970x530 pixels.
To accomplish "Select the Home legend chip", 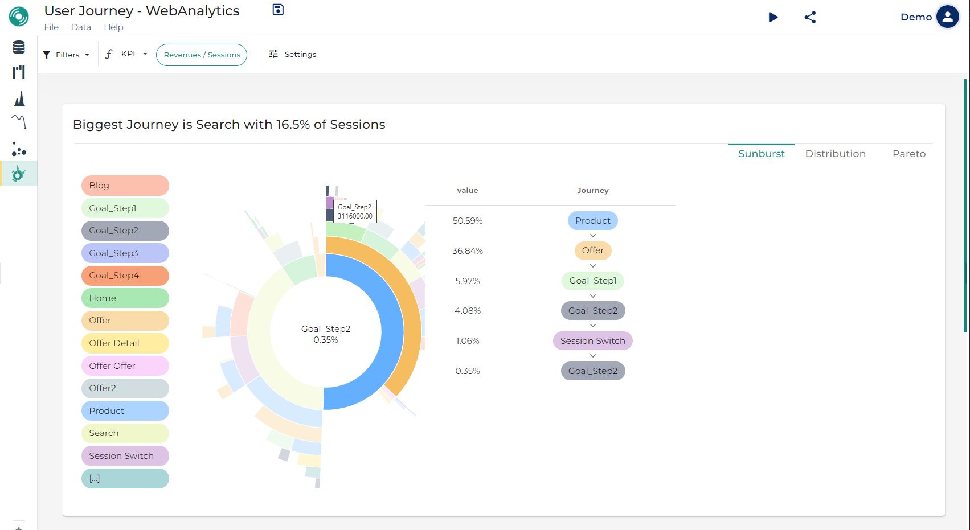I will tap(125, 298).
